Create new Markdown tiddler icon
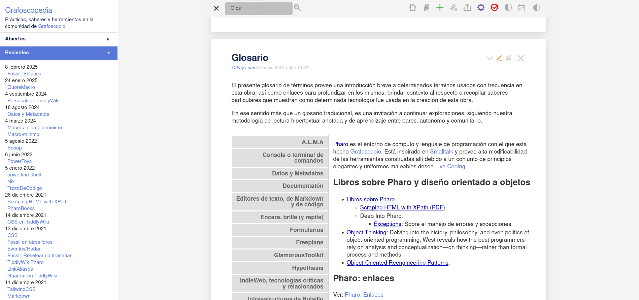The width and height of the screenshot is (639, 300). coord(453,7)
